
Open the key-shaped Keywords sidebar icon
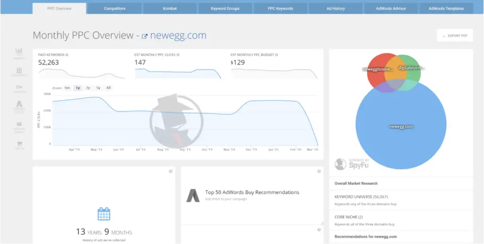coord(19,87)
